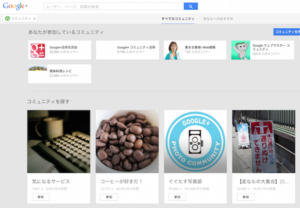The height and width of the screenshot is (208, 300).
Task: Click coffee beans photo of コーヒーが好きだ
Action: pos(127,141)
